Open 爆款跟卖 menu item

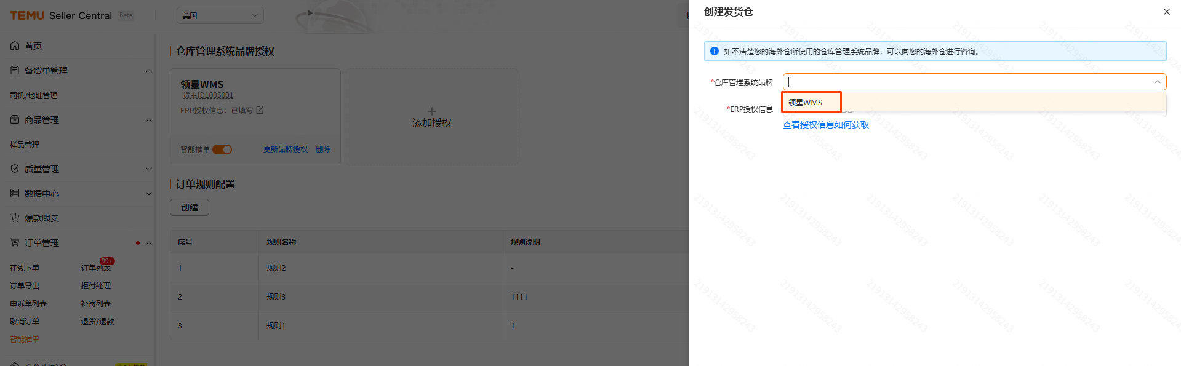pos(42,218)
